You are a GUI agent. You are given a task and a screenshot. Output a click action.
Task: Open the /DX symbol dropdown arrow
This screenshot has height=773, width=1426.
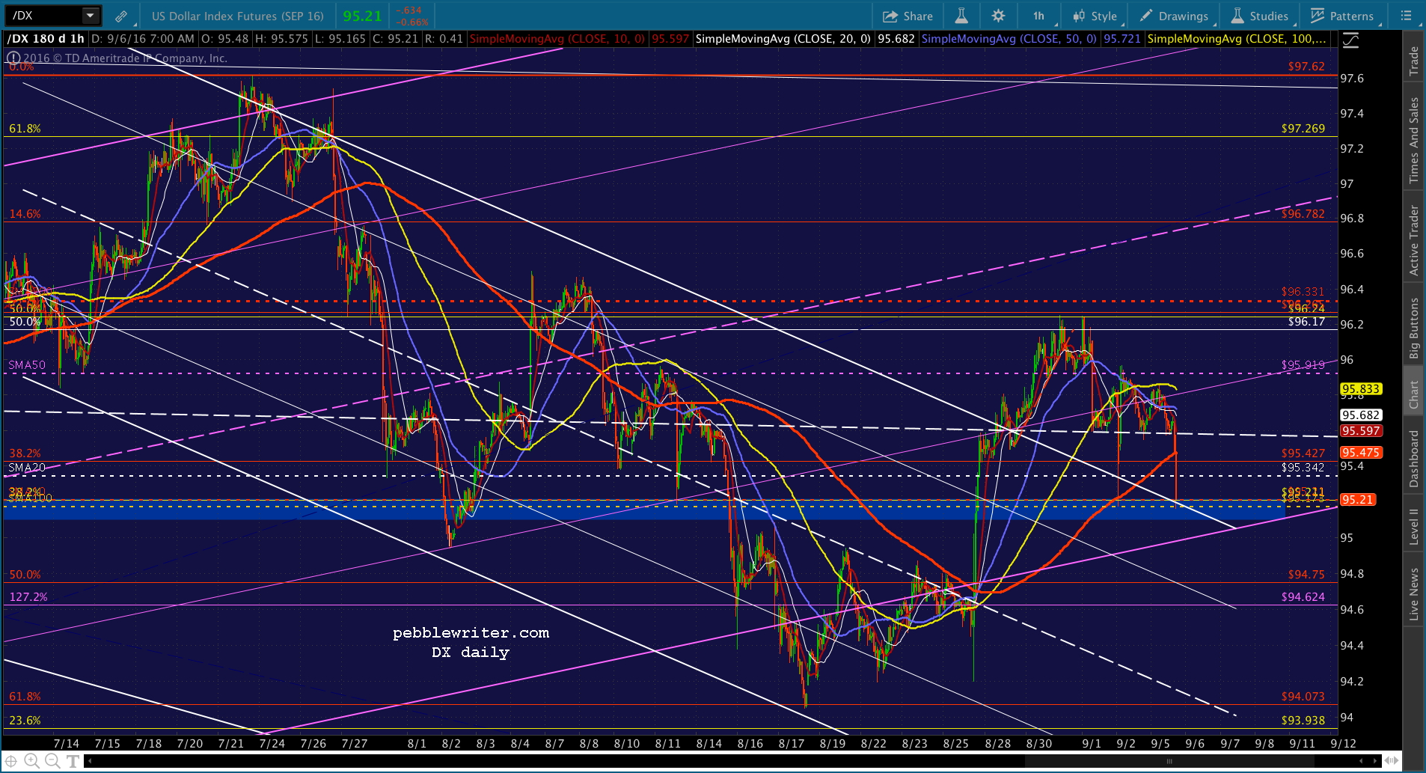coord(91,15)
